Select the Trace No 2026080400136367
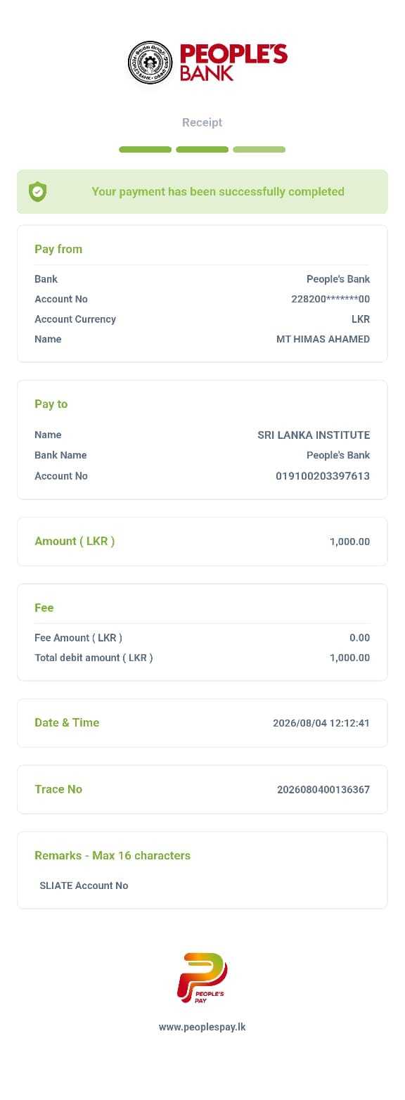 [323, 790]
